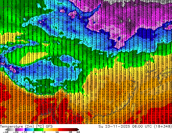Click the "-10" legend value
This screenshot has height=133, width=172.
[24, 132]
